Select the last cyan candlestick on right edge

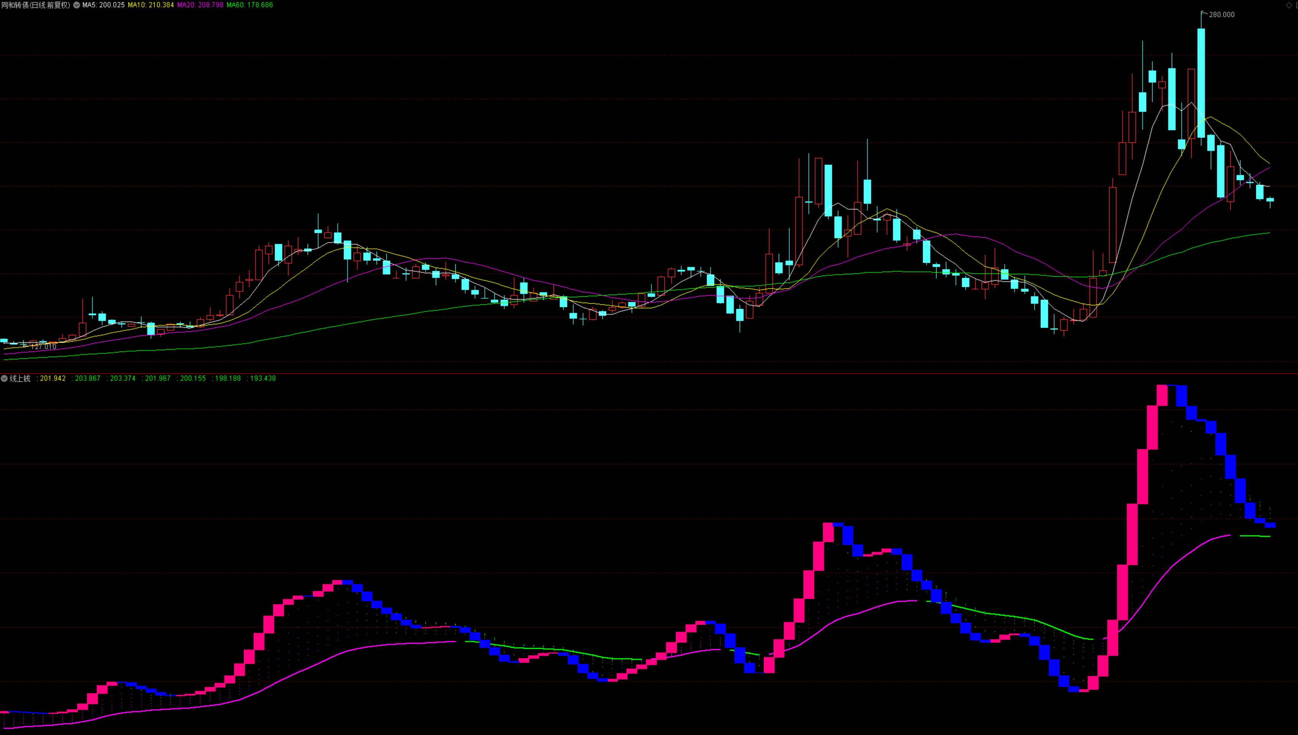pos(1270,200)
